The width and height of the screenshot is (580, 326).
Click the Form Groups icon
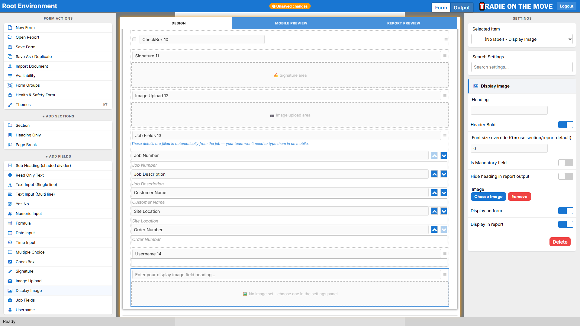pos(10,85)
